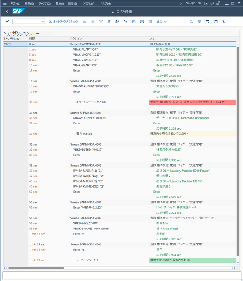Click the ネットワークグラフィック button

coord(63,21)
